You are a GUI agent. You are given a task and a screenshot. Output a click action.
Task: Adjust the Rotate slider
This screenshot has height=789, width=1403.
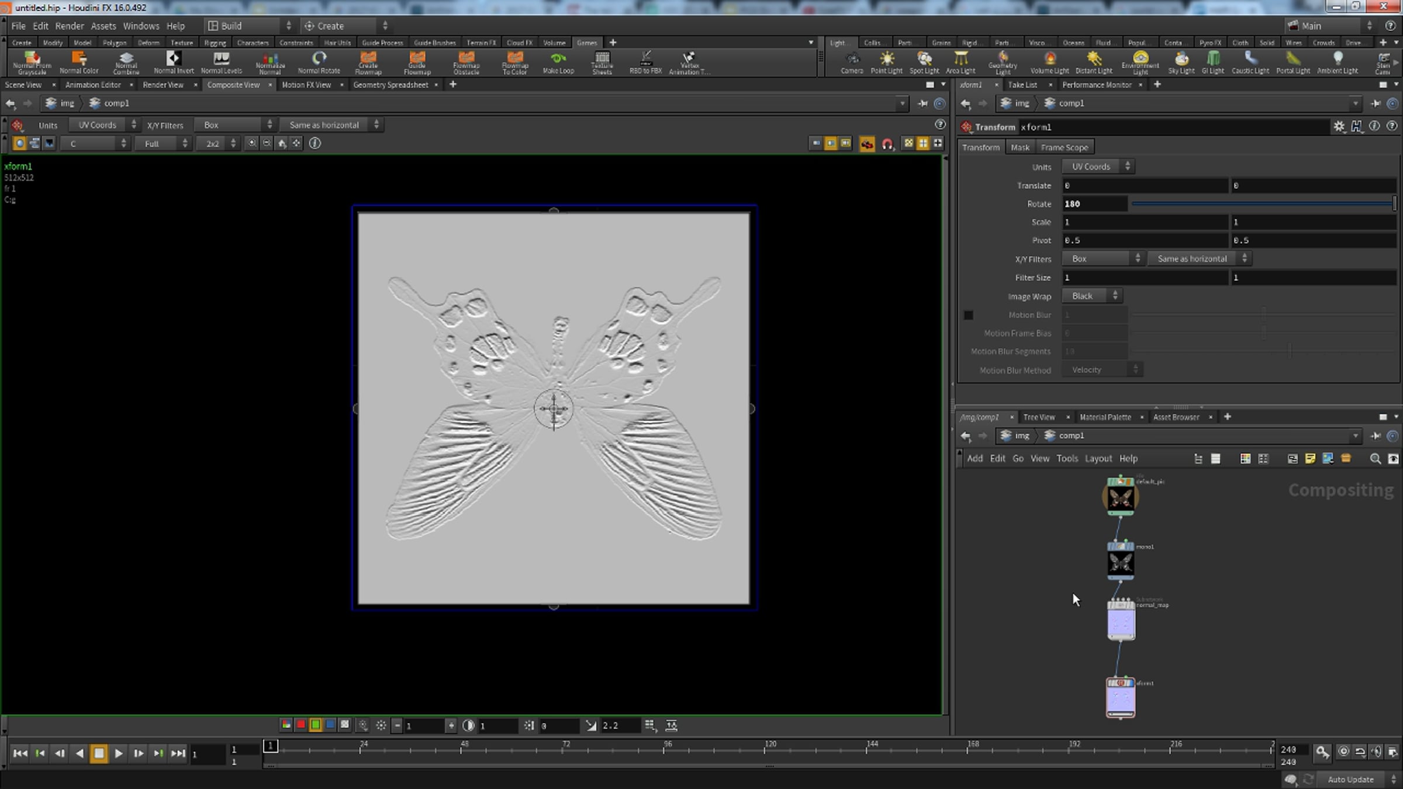pyautogui.click(x=1263, y=204)
